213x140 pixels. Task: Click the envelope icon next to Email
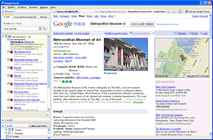tap(189, 33)
